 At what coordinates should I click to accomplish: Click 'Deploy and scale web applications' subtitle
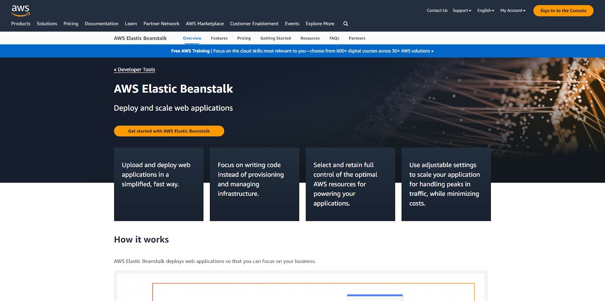click(174, 108)
